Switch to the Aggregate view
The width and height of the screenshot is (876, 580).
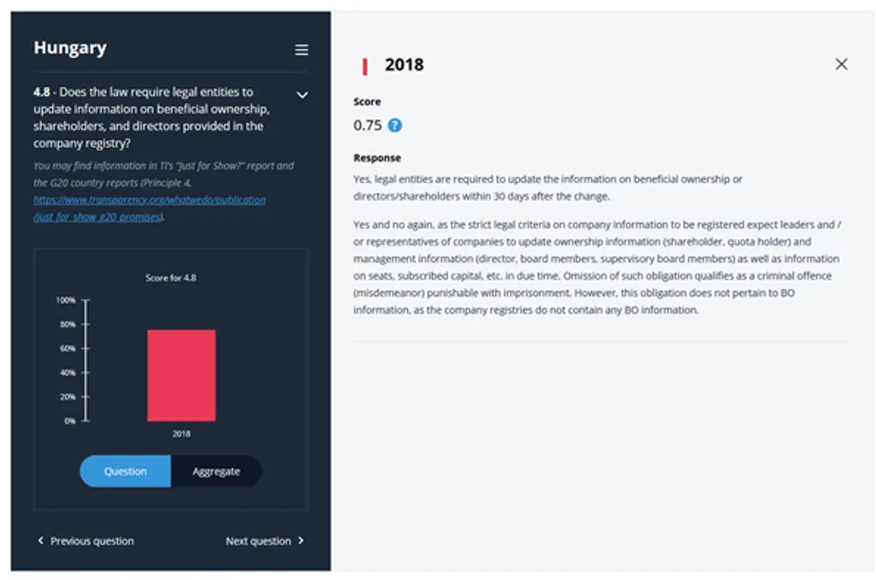click(216, 471)
